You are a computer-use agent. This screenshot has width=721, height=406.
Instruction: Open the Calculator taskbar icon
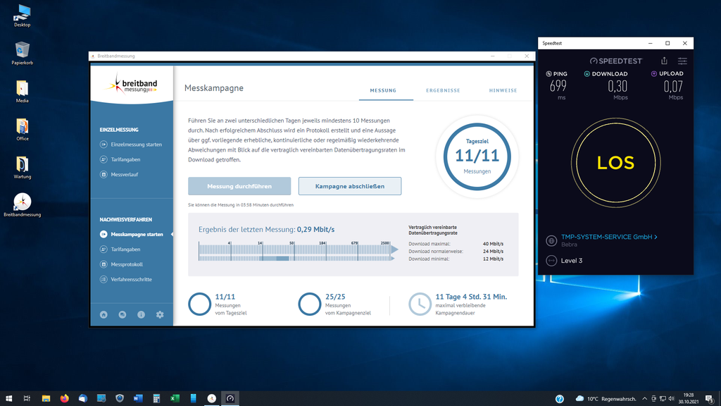pyautogui.click(x=156, y=398)
